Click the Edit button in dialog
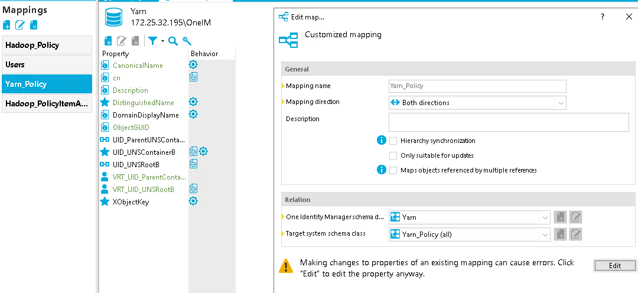Screen dimensions: 638x293 pyautogui.click(x=615, y=265)
